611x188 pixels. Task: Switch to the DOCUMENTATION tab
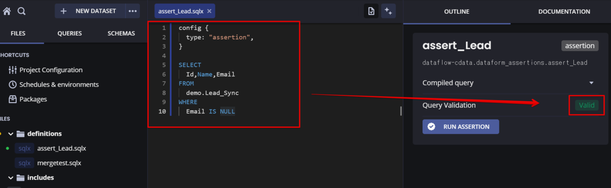click(x=564, y=12)
